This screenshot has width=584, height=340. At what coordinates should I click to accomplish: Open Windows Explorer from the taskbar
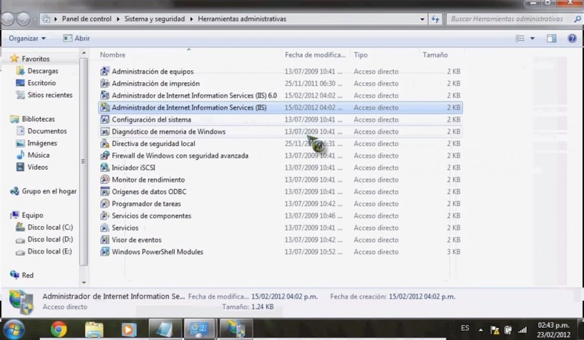[x=94, y=330]
